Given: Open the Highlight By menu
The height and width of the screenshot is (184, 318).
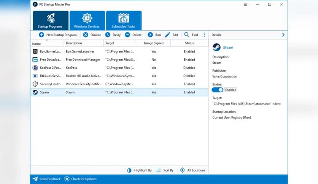Looking at the screenshot, I should coord(139,170).
